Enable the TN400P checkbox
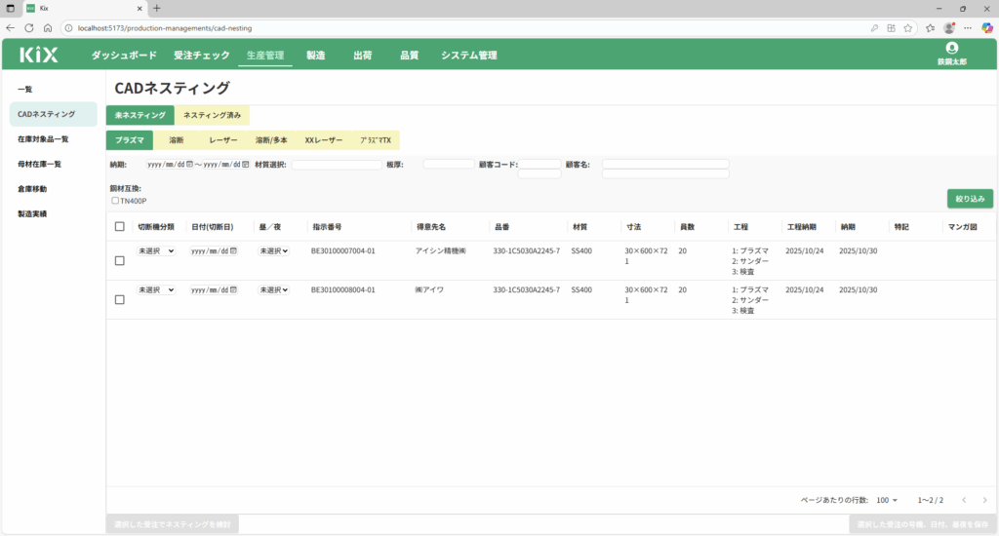 coord(115,201)
